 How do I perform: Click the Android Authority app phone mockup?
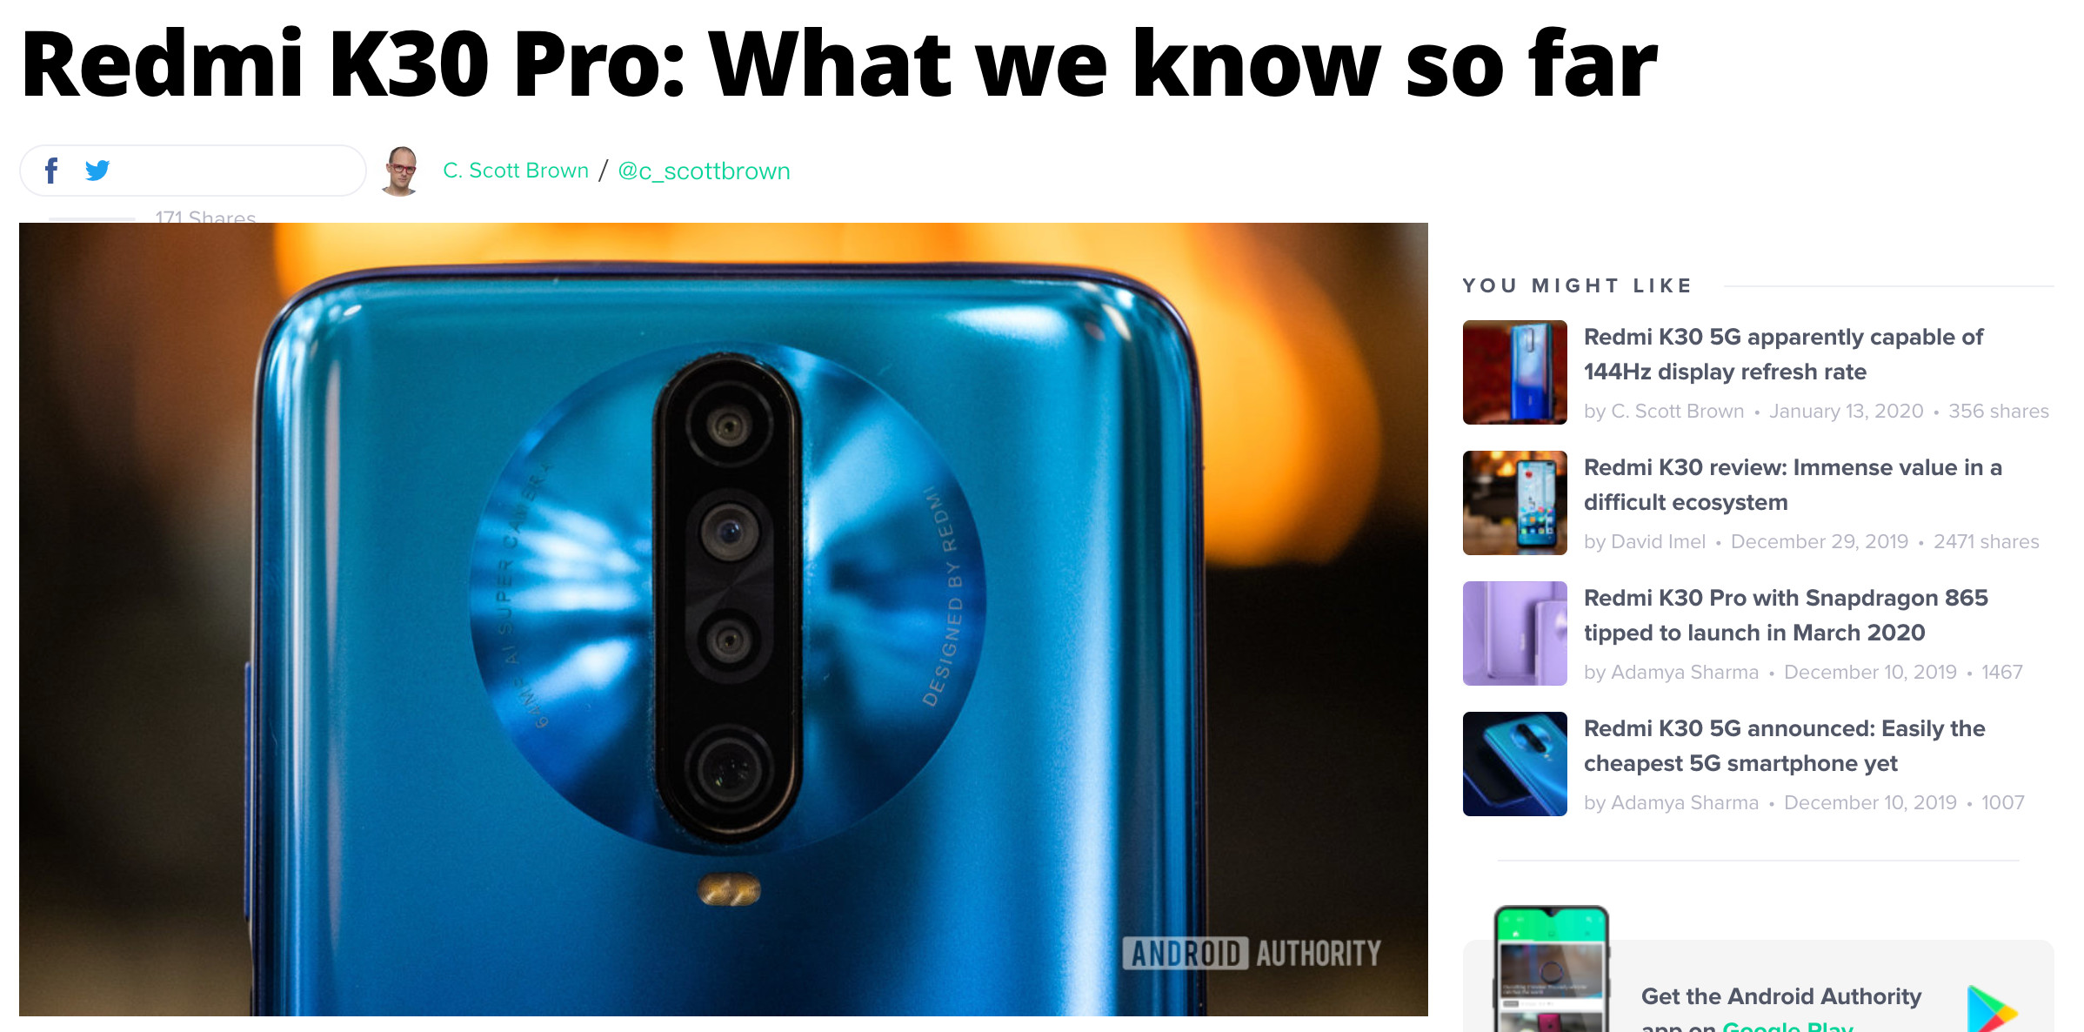coord(1551,968)
